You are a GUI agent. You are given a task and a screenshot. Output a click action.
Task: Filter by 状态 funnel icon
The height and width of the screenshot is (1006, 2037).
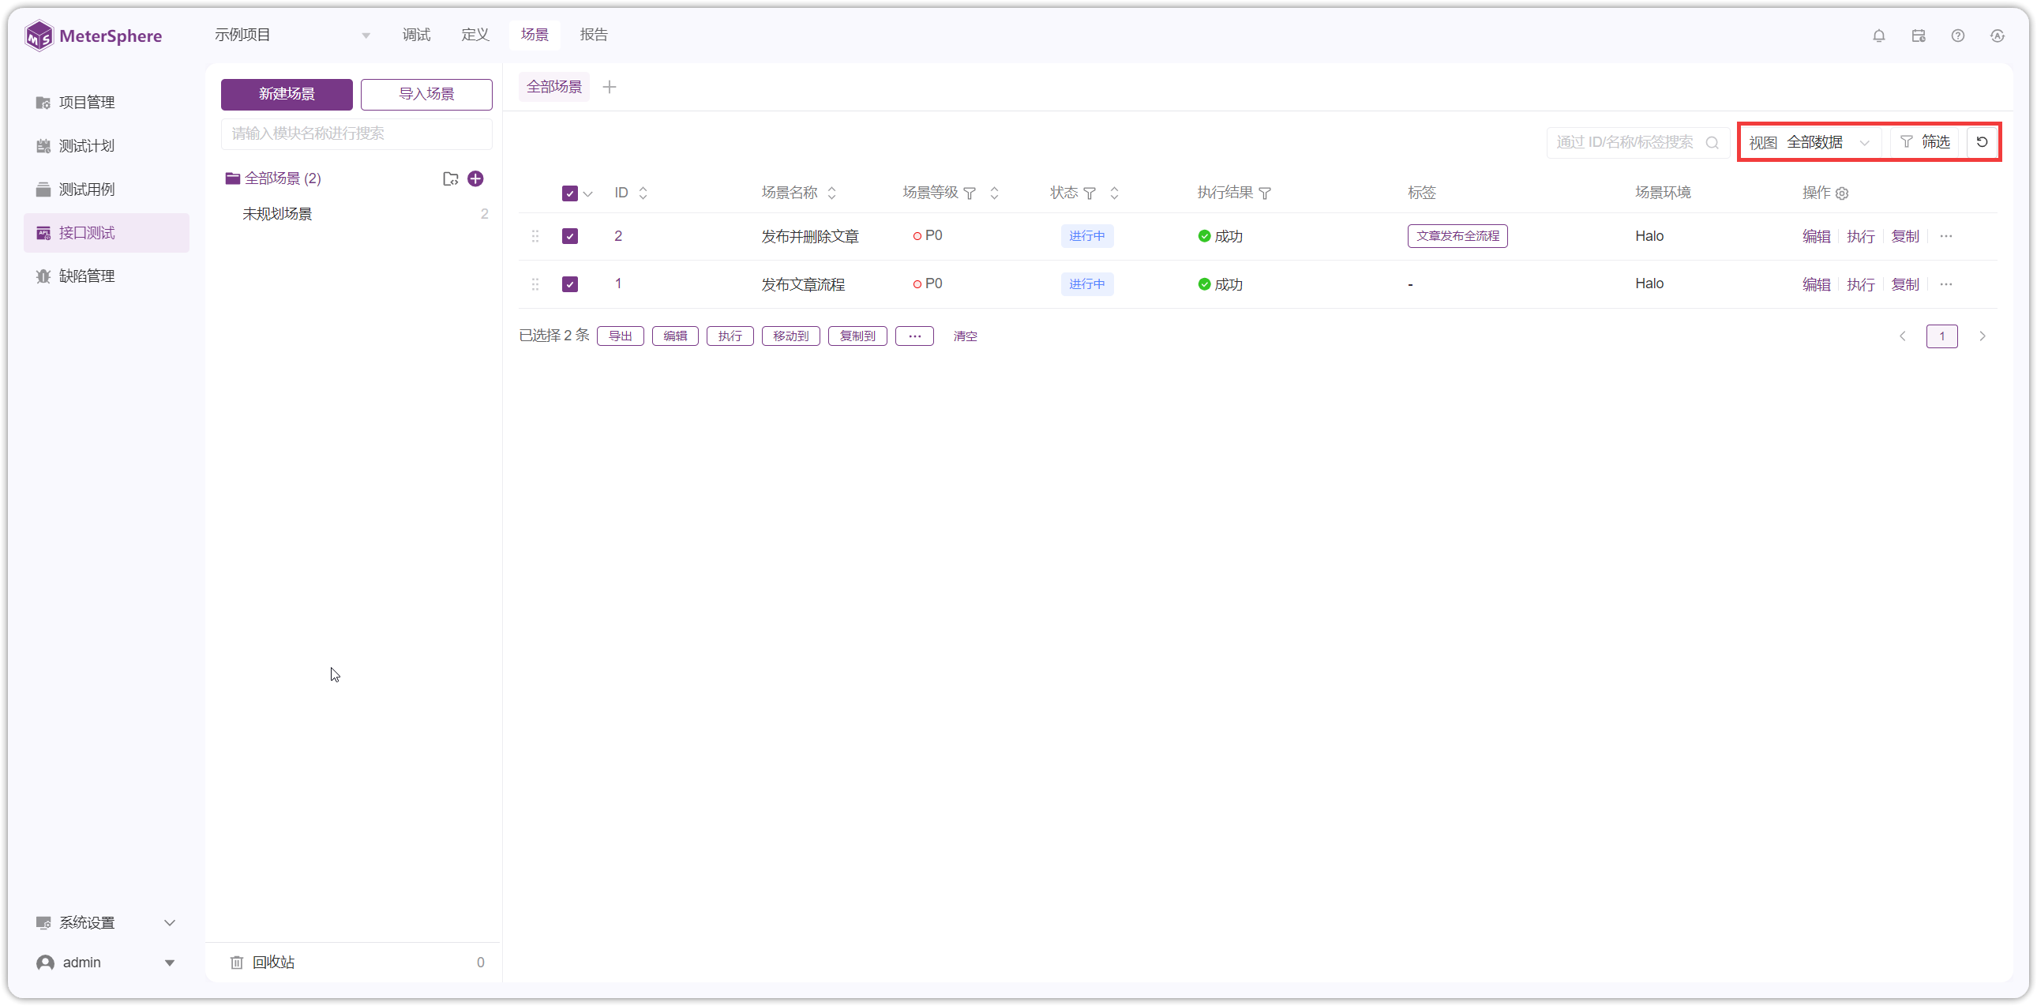pos(1090,193)
